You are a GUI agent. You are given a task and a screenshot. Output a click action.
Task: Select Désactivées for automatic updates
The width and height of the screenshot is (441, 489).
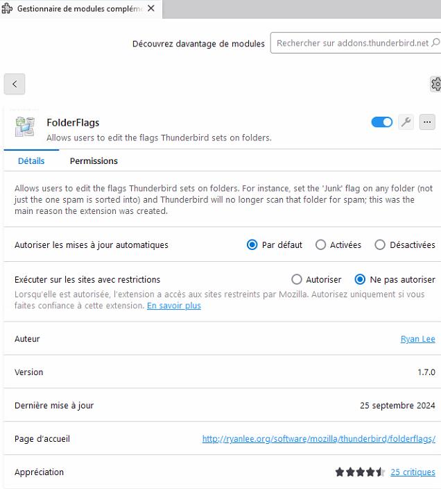coord(380,244)
